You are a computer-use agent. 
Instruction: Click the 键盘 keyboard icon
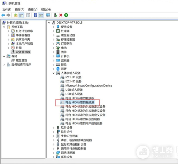tap(58, 65)
